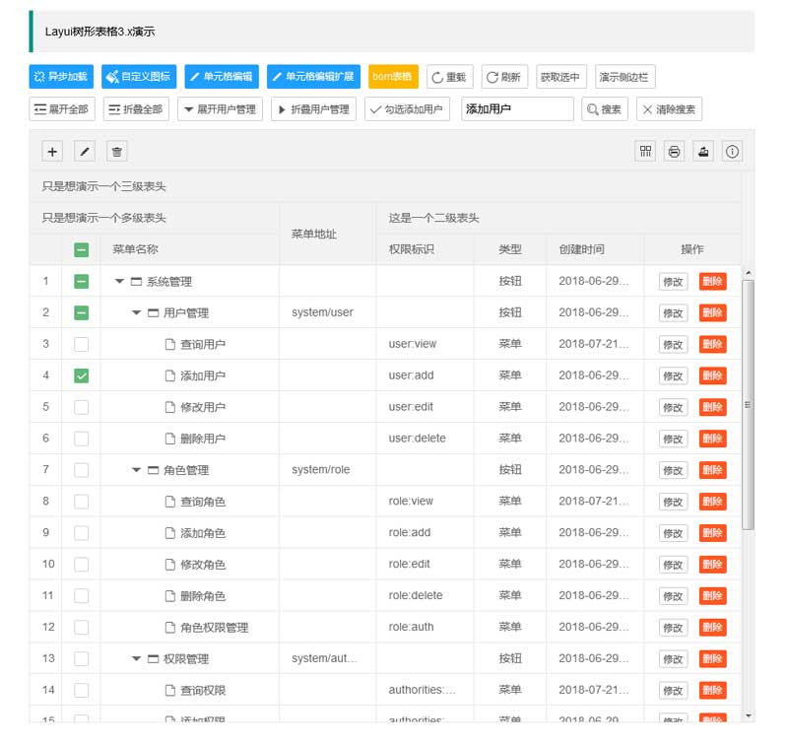This screenshot has width=788, height=746.
Task: Check the 查询用户 row checkbox
Action: (x=81, y=344)
